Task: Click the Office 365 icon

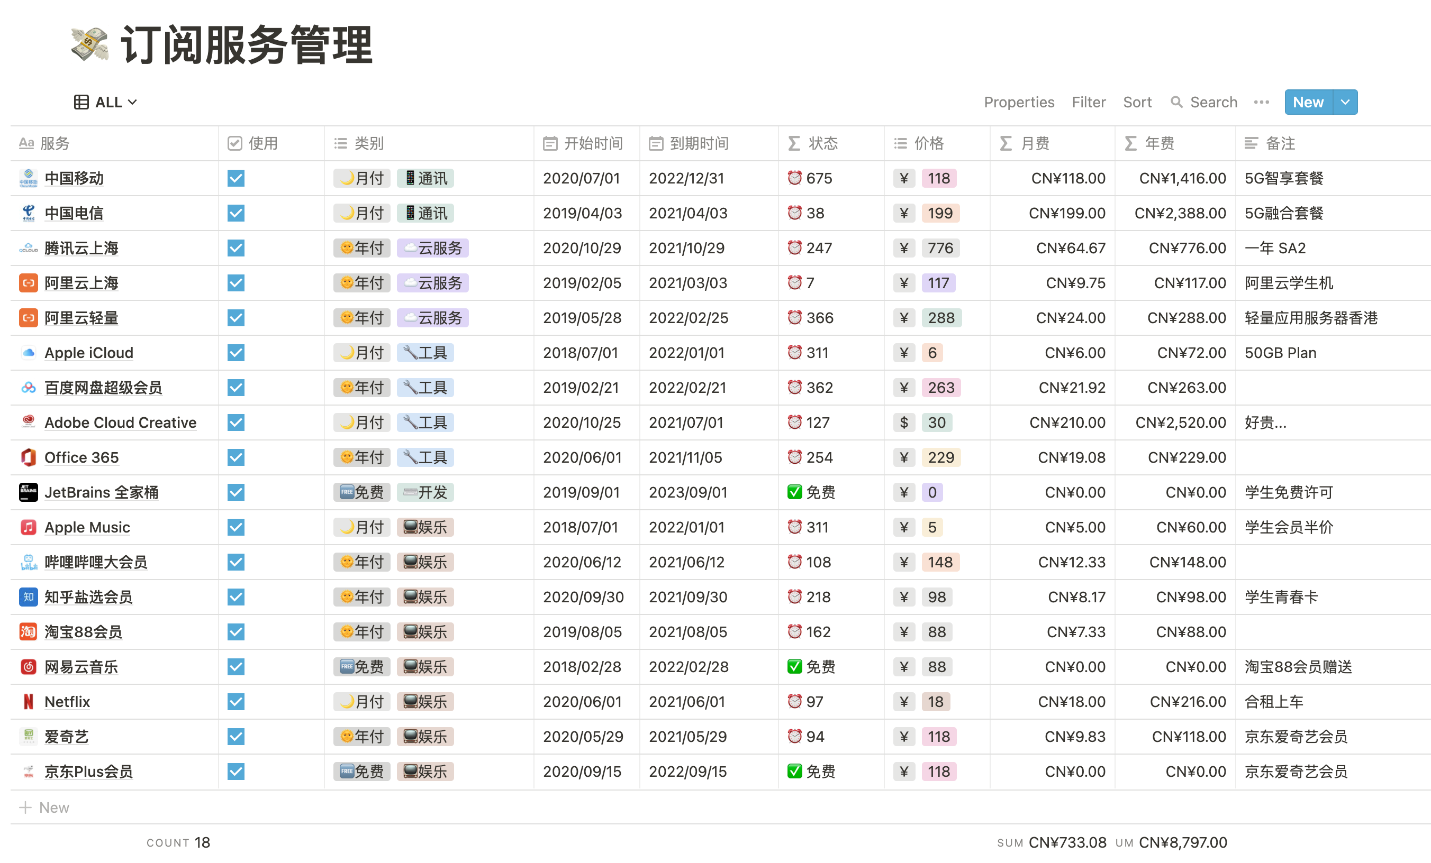Action: pos(28,457)
